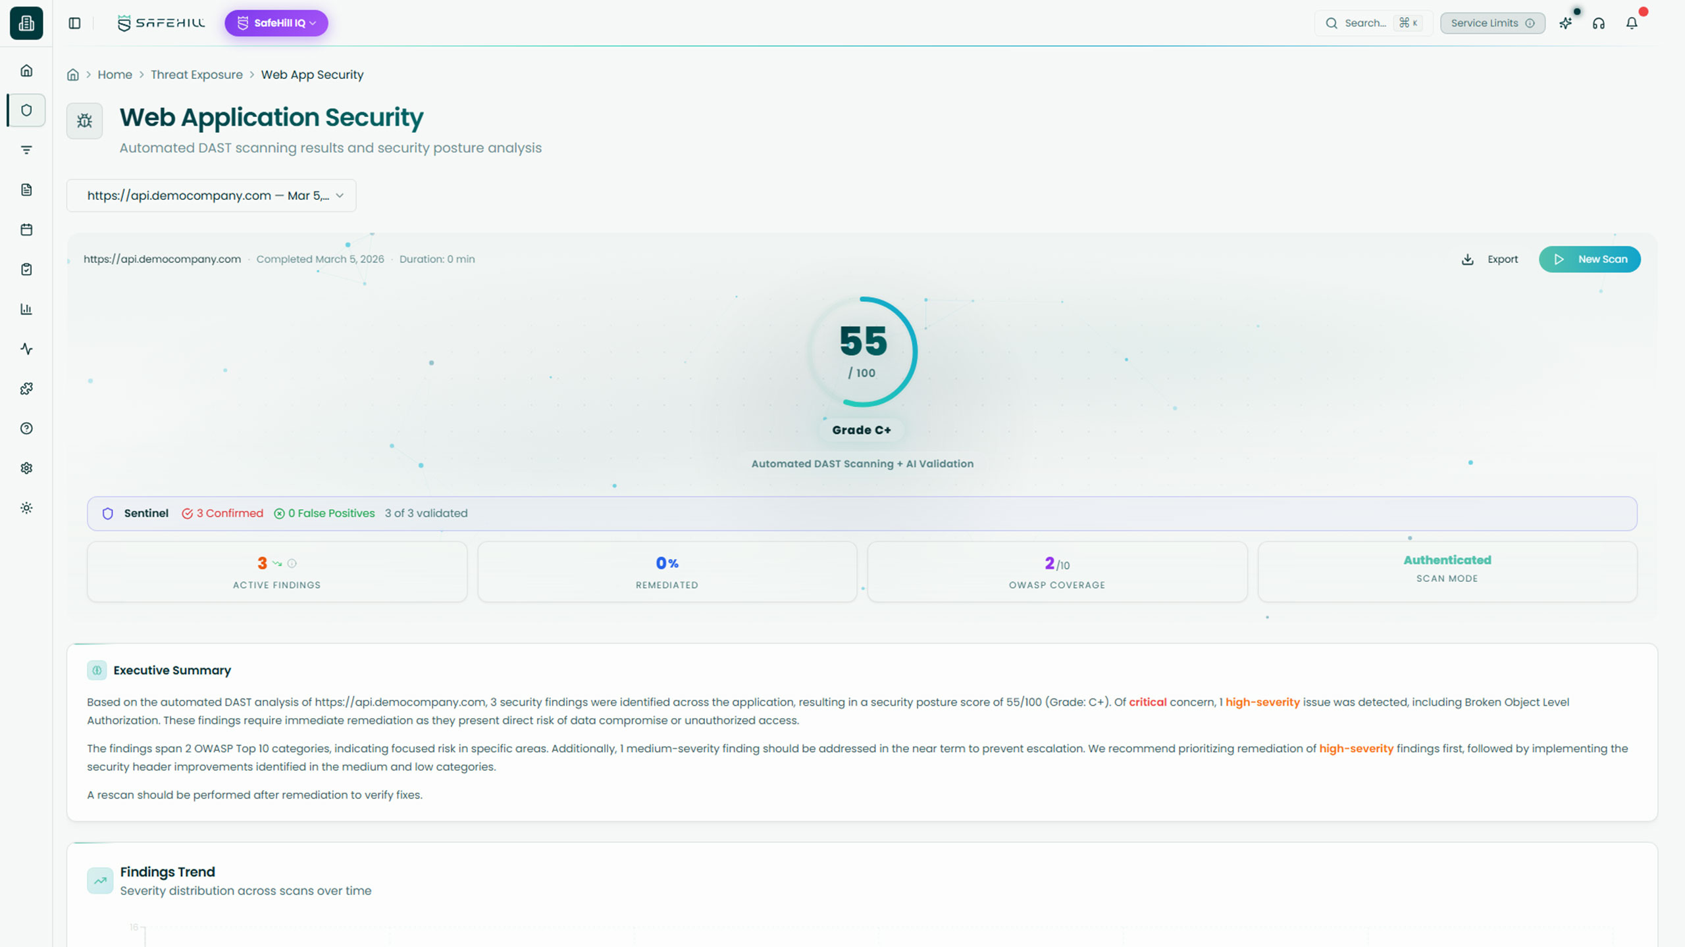Click the home icon in the sidebar
Viewport: 1685px width, 947px height.
tap(26, 70)
